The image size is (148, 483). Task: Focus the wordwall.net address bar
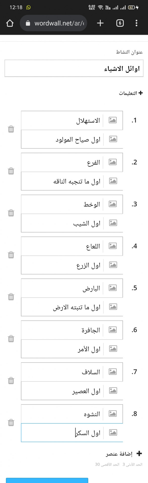point(53,23)
